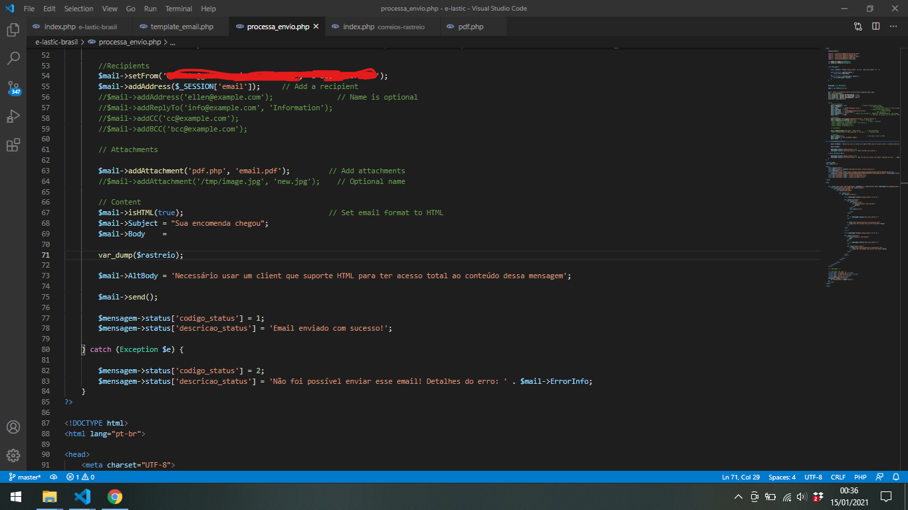The height and width of the screenshot is (510, 908).
Task: Click the catch (Exception $e) line
Action: [132, 349]
